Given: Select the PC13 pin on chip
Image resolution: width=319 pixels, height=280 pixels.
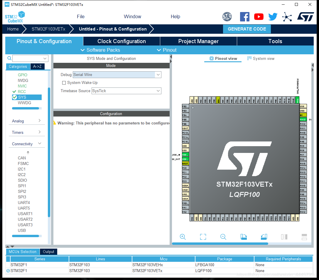Looking at the screenshot, I should click(x=185, y=133).
